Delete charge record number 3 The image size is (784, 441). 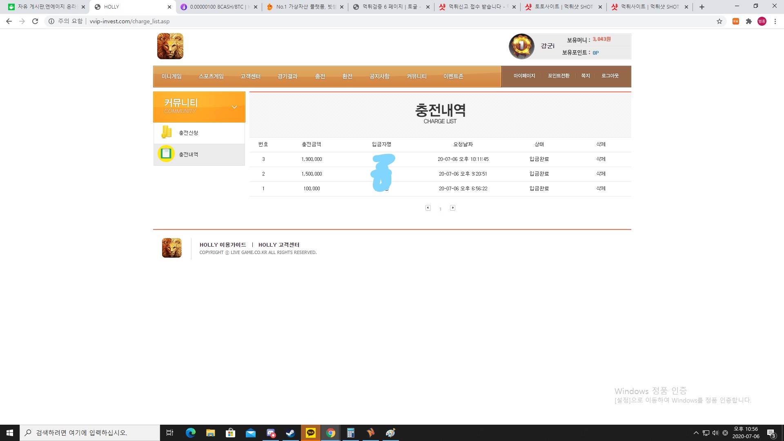coord(601,159)
